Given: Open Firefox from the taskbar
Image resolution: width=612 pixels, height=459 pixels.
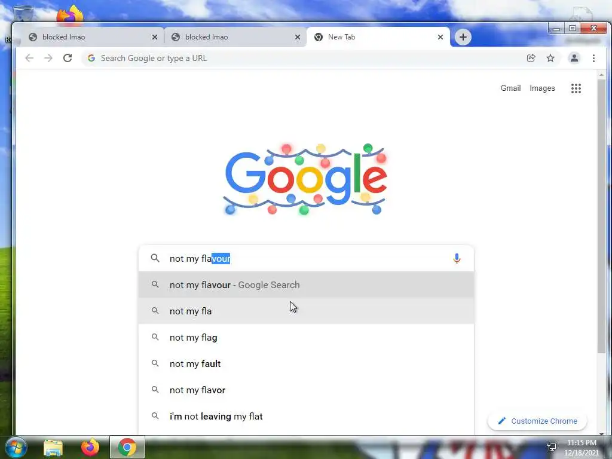Looking at the screenshot, I should point(90,447).
